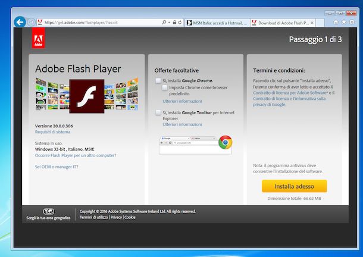Click 'Passaggio 1 di 3' heading
The height and width of the screenshot is (257, 363).
(315, 39)
